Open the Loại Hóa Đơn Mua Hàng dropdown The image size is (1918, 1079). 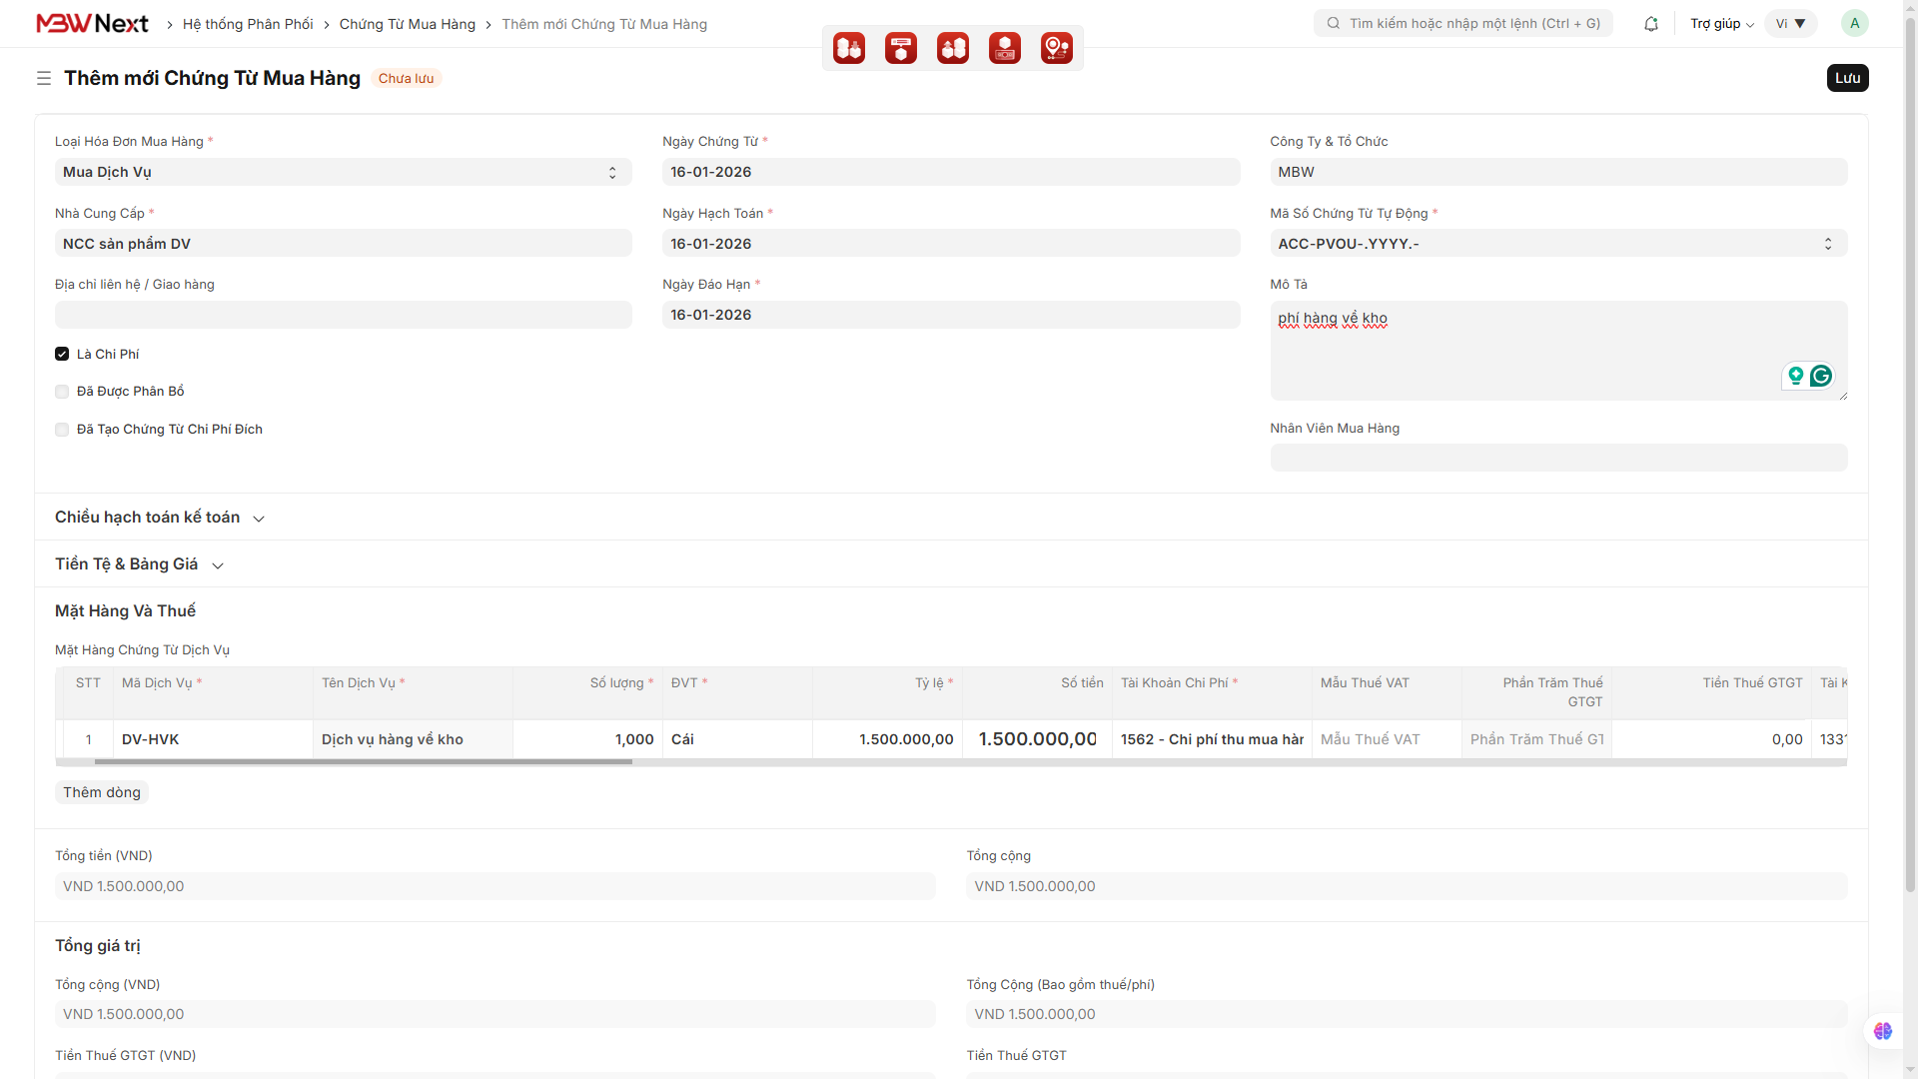[343, 172]
